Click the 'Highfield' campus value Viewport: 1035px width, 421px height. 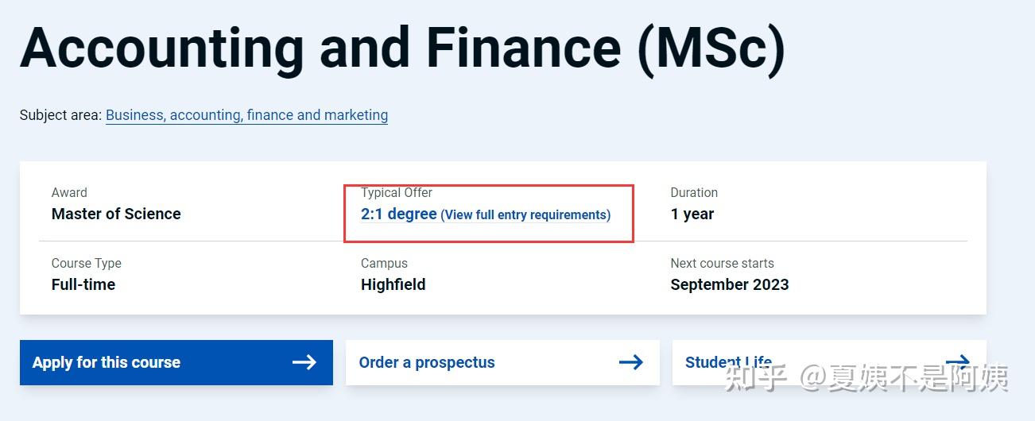[393, 284]
